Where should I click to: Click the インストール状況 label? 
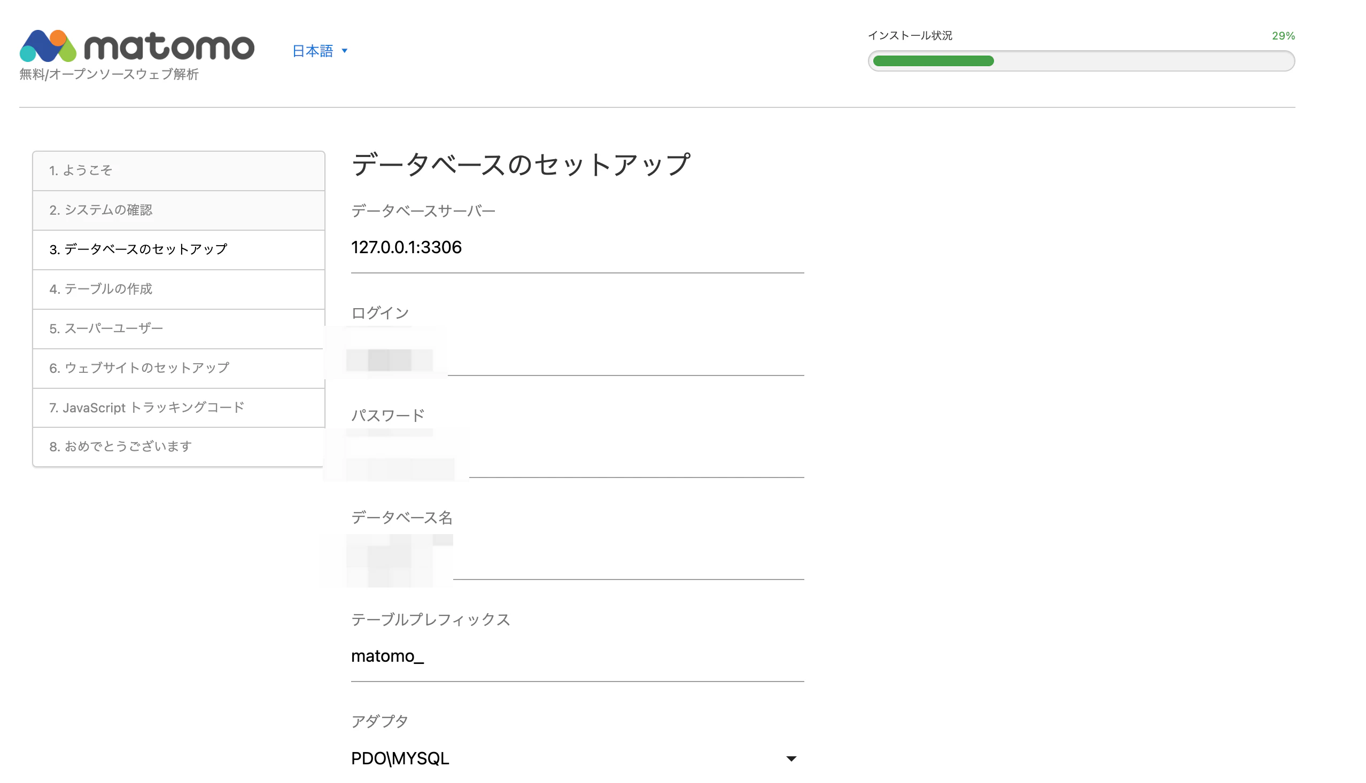pos(910,35)
